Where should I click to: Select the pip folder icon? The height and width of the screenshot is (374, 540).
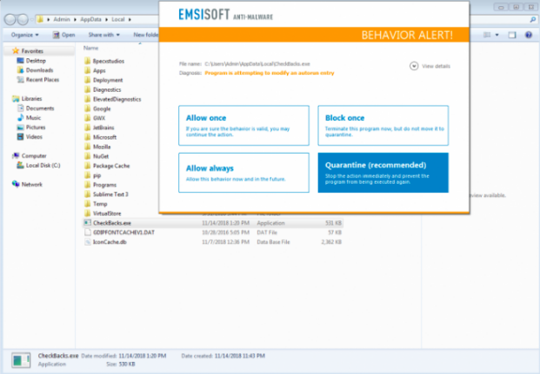88,175
